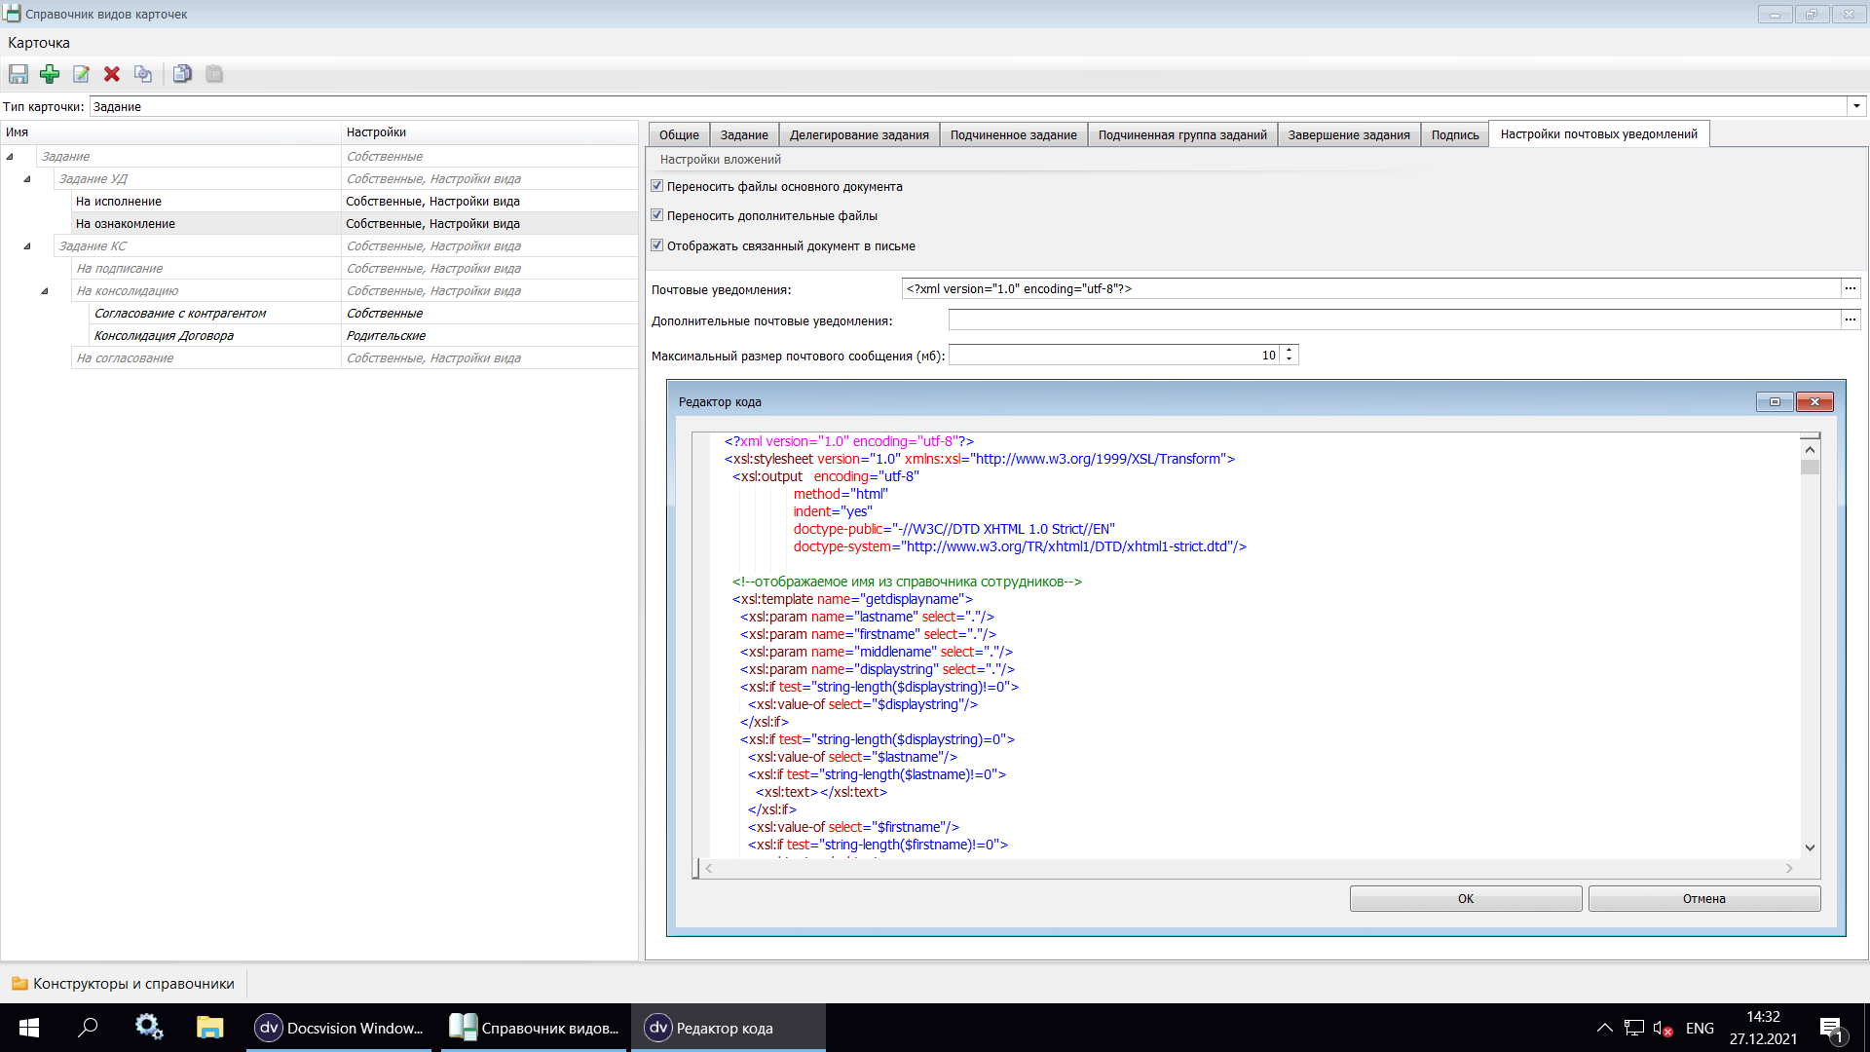Switch to Завершение задания tab
The image size is (1870, 1052).
click(x=1349, y=134)
